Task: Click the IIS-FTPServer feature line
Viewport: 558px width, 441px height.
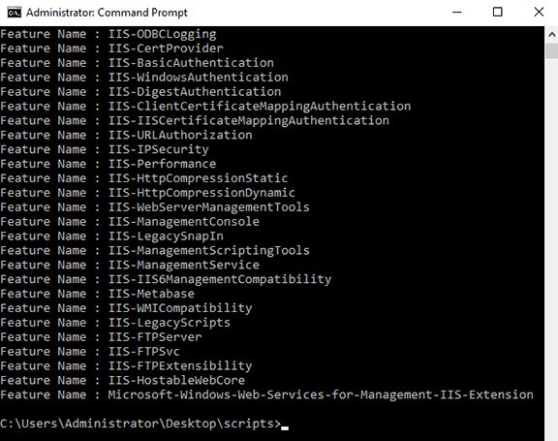Action: click(x=101, y=336)
